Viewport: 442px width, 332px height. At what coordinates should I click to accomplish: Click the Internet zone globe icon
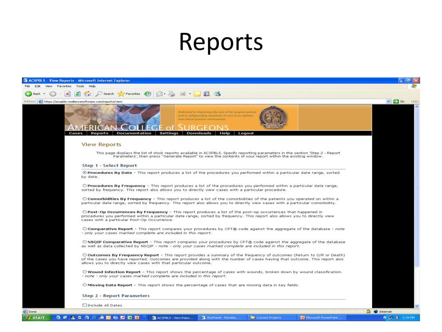376,311
